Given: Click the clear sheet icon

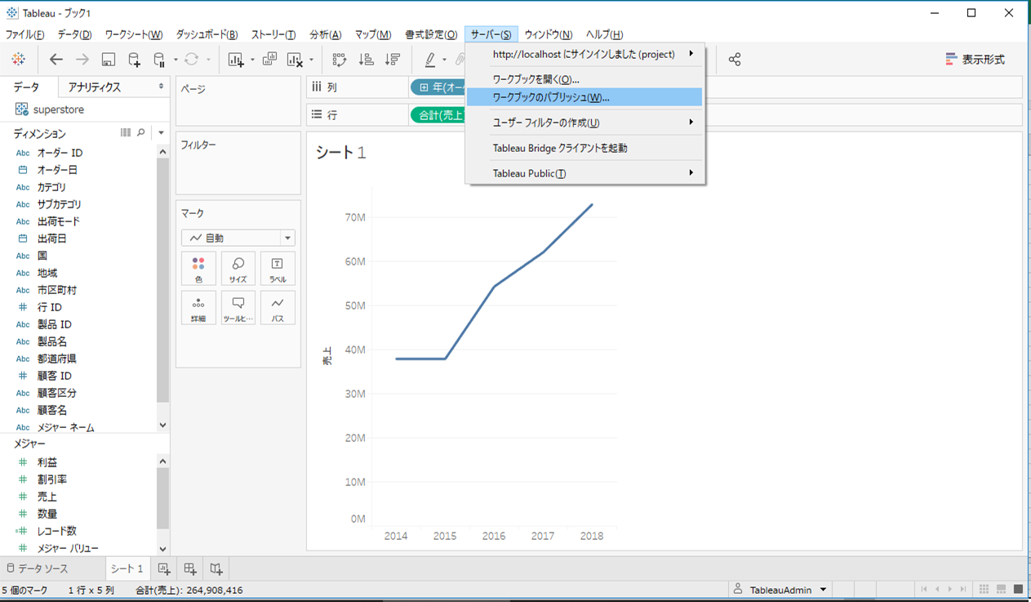Looking at the screenshot, I should (x=296, y=59).
